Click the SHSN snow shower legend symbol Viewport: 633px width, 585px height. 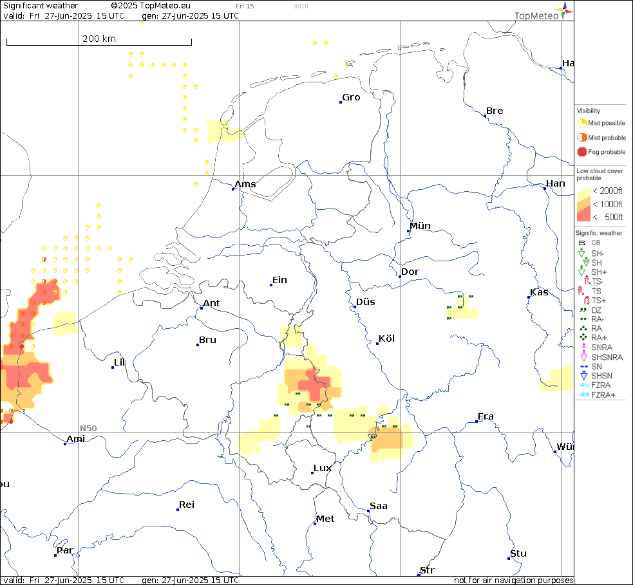pyautogui.click(x=584, y=375)
